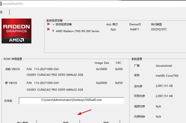Viewport: 186px width, 123px height.
Task: Click the current VBIOS part number 113-2E271000-O41
Action: 47,69
